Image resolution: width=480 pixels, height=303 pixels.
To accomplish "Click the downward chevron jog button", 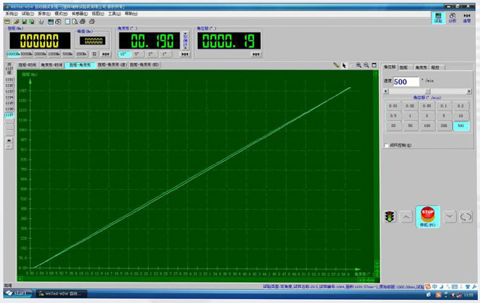I will pos(449,217).
